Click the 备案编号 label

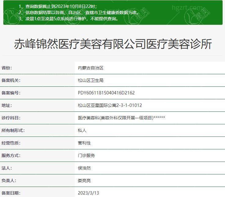pyautogui.click(x=11, y=93)
